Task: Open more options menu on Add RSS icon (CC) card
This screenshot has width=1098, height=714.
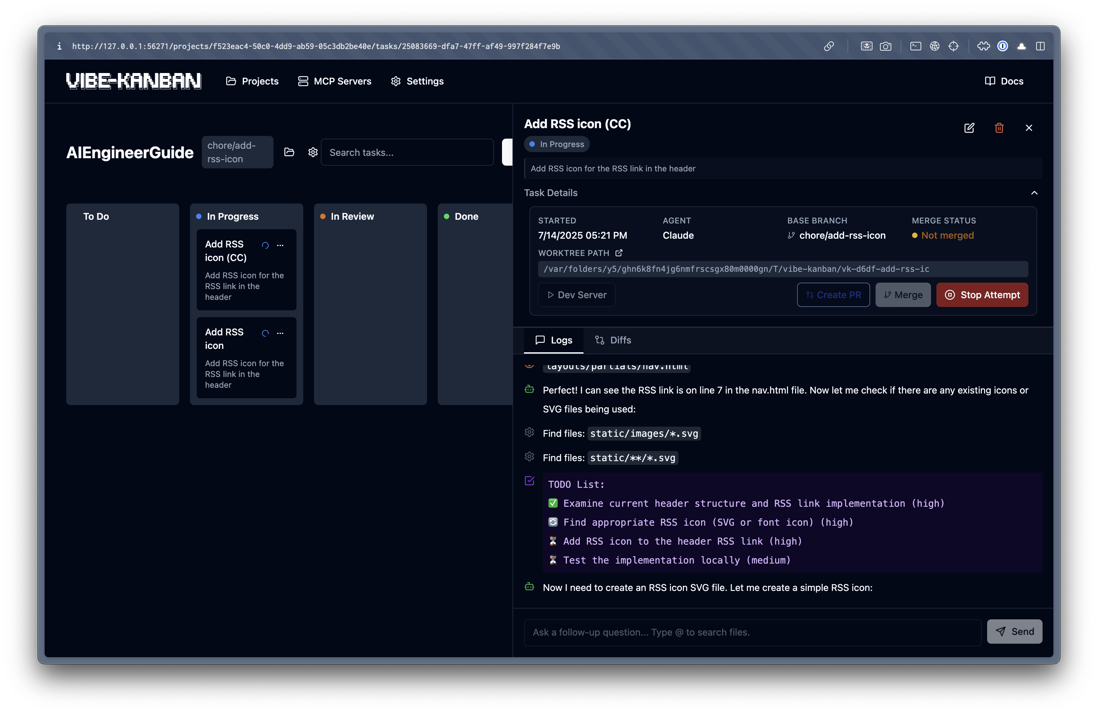Action: [280, 245]
